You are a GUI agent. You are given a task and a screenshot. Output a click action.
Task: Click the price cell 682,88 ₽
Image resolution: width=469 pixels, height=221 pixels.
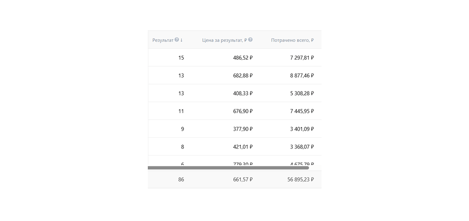pyautogui.click(x=243, y=76)
